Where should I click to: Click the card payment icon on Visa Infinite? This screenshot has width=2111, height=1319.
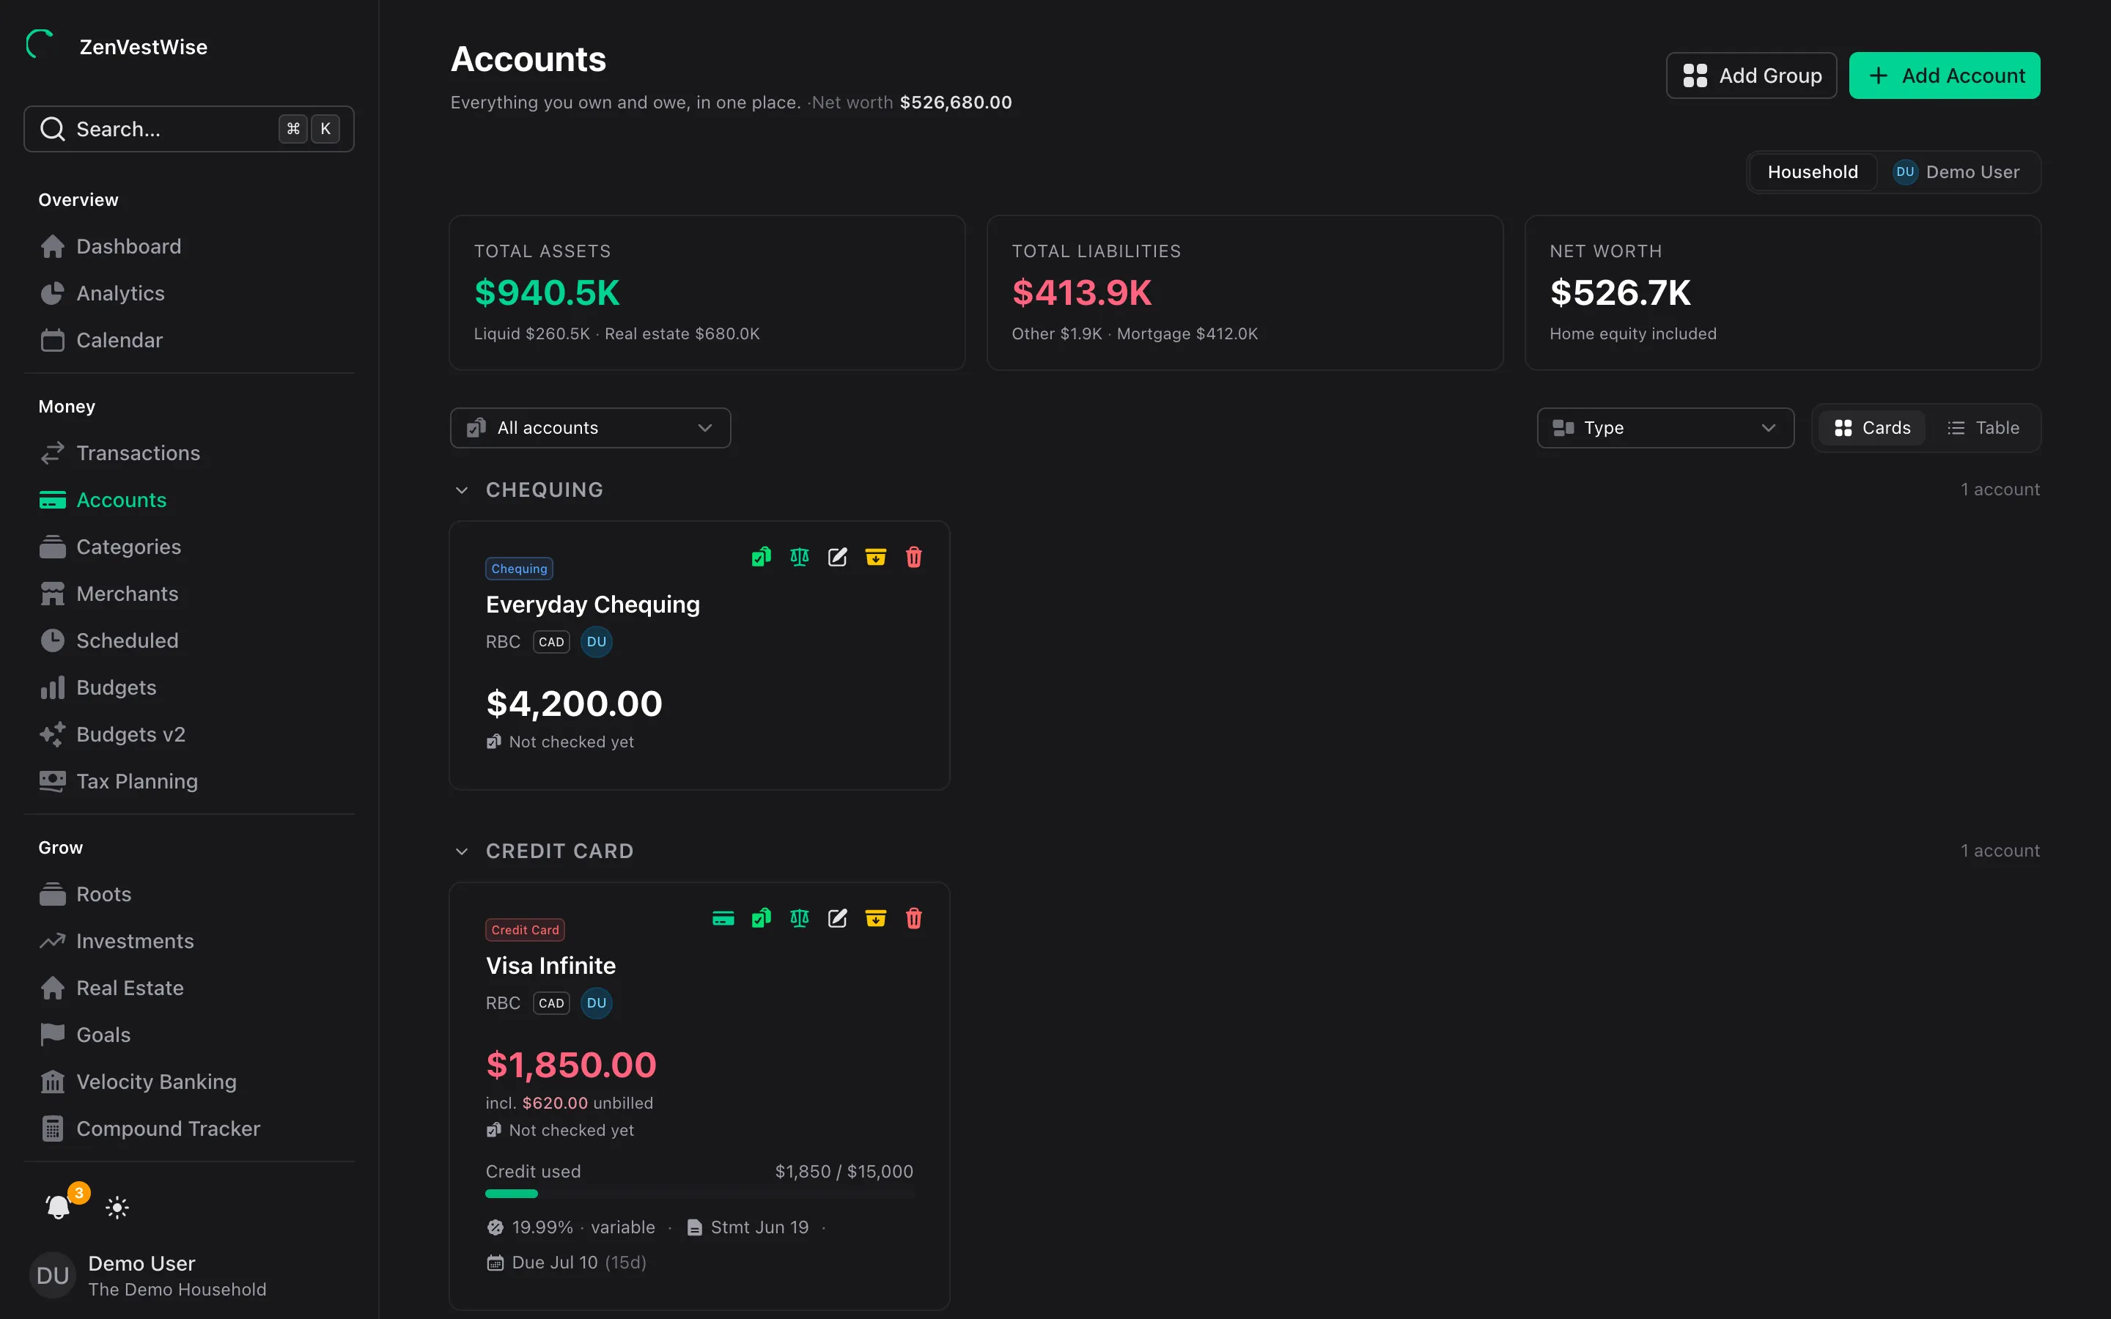723,919
